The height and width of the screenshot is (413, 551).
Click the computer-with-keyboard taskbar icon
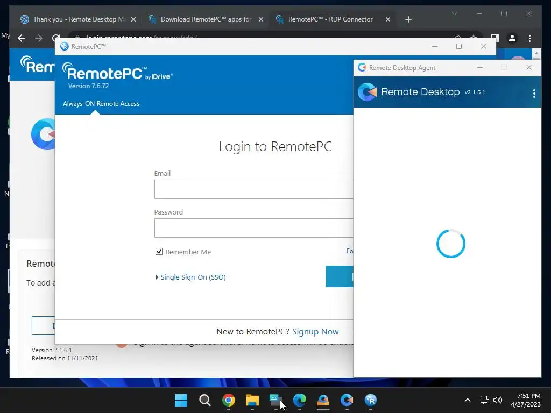click(x=276, y=400)
